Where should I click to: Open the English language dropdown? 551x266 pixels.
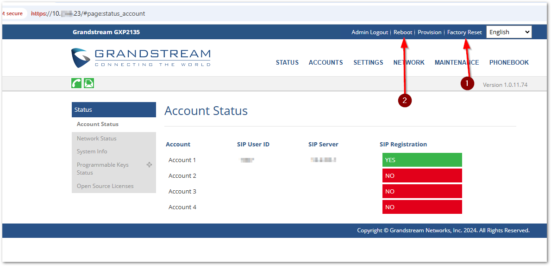pos(509,32)
